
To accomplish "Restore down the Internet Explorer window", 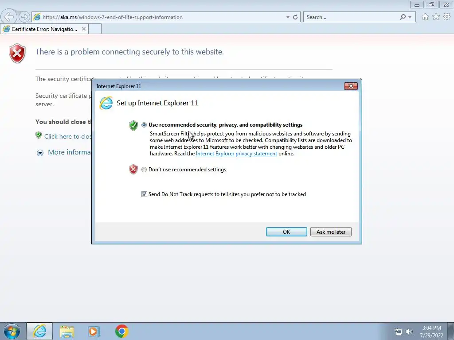I will tap(431, 4).
